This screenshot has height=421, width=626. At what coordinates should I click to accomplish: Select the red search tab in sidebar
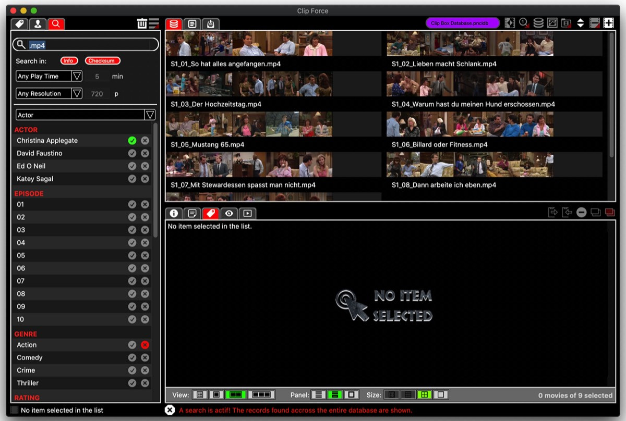[56, 24]
